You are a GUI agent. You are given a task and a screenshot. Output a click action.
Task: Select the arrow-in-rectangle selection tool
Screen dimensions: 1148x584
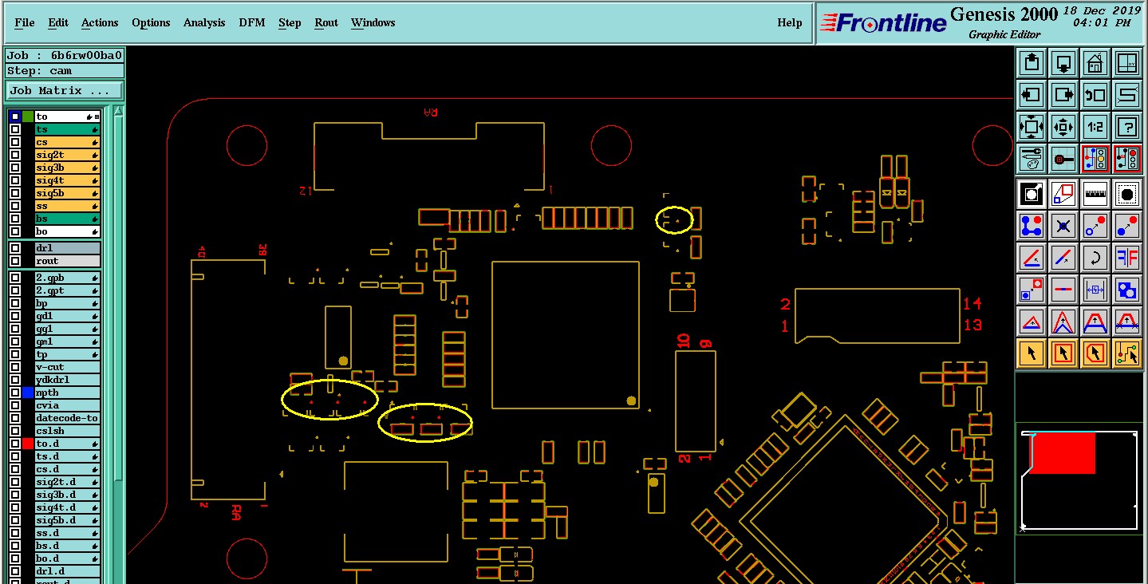1063,353
